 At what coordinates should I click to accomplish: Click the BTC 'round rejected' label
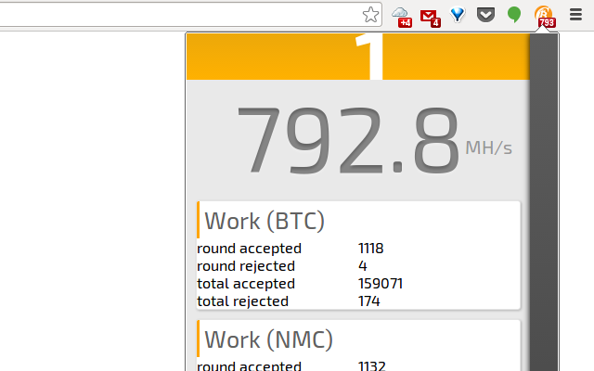click(246, 266)
